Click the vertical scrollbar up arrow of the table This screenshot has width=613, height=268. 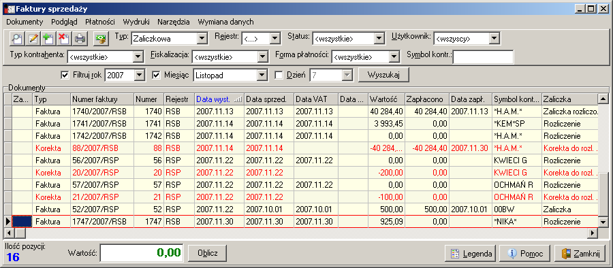coord(603,99)
